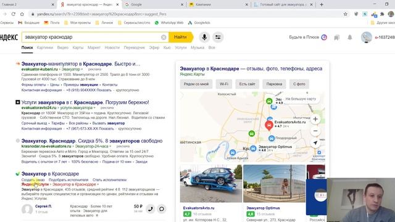Viewport: 395px width, 222px height.
Task: Toggle the Парковка filter
Action: point(274,84)
